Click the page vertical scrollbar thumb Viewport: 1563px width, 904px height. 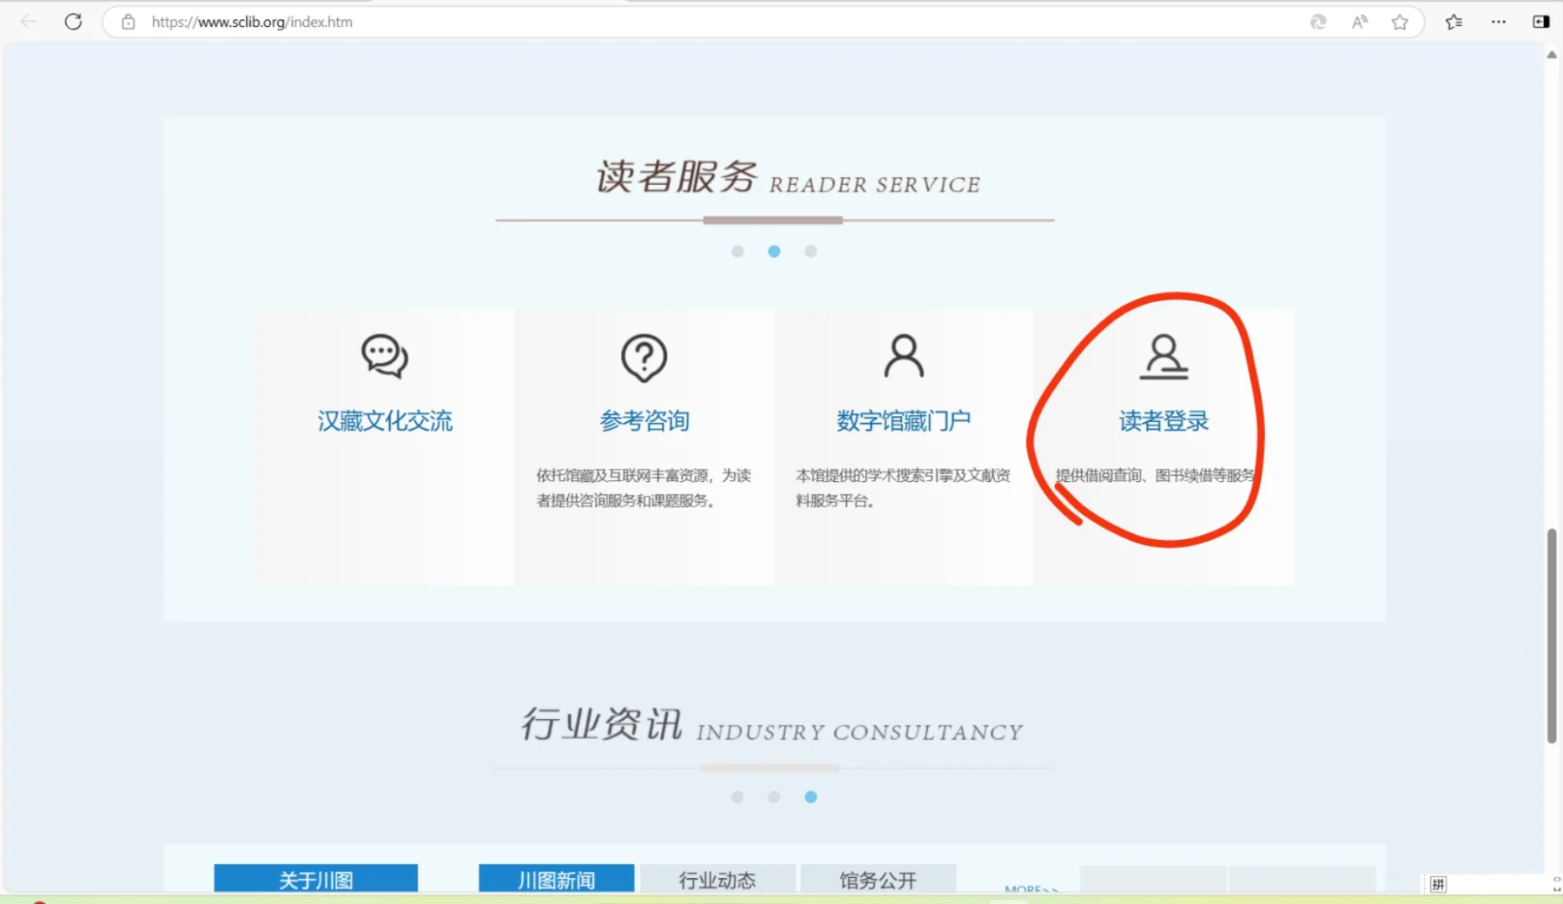coord(1551,636)
